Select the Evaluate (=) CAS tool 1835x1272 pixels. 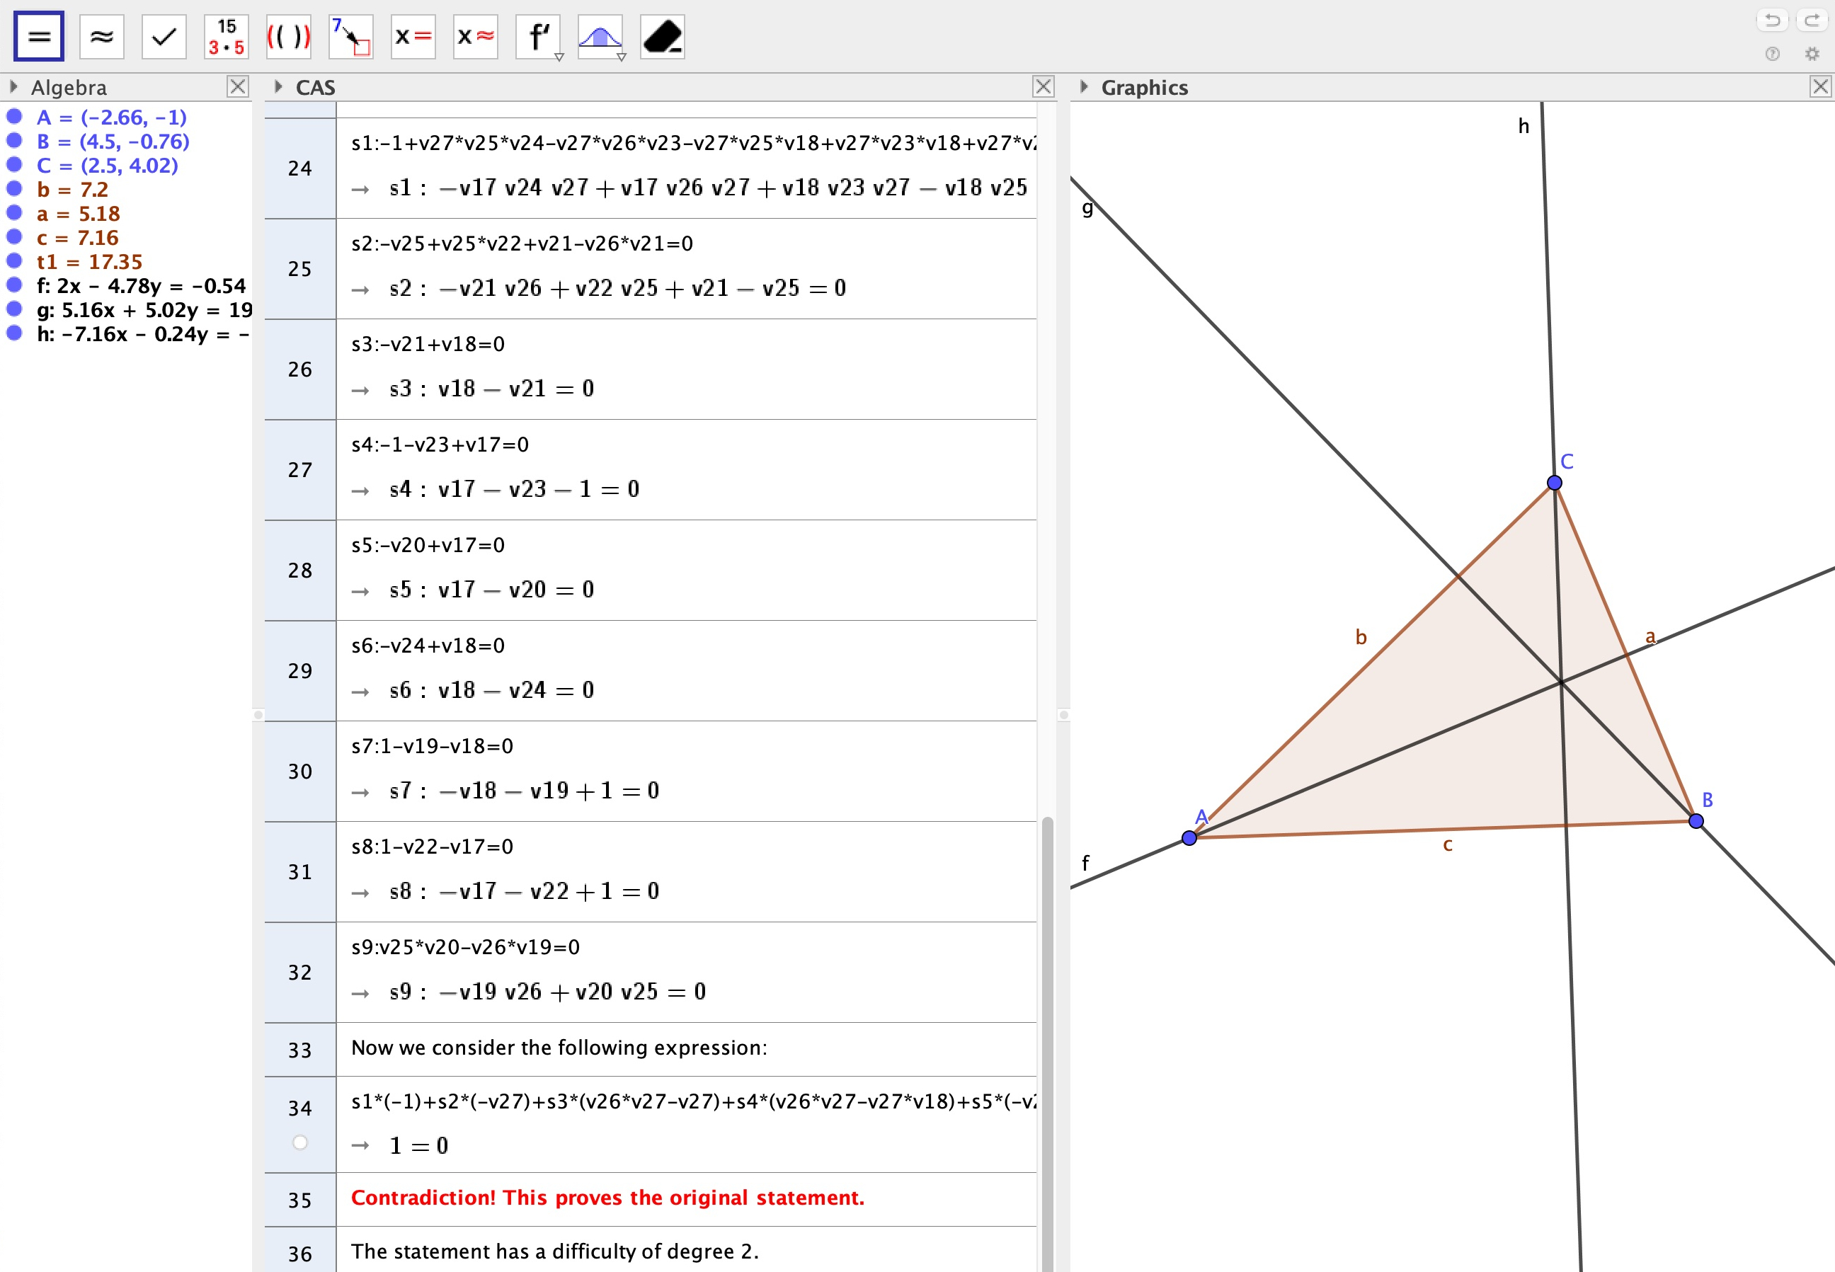point(38,37)
